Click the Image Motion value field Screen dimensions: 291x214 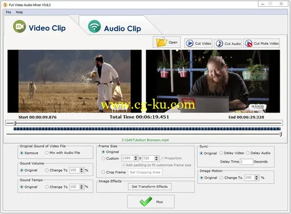(250, 178)
